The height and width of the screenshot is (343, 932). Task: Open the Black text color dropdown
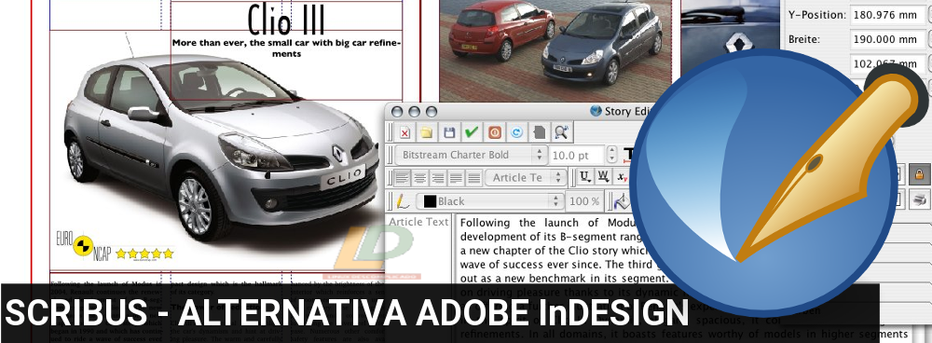click(x=489, y=201)
